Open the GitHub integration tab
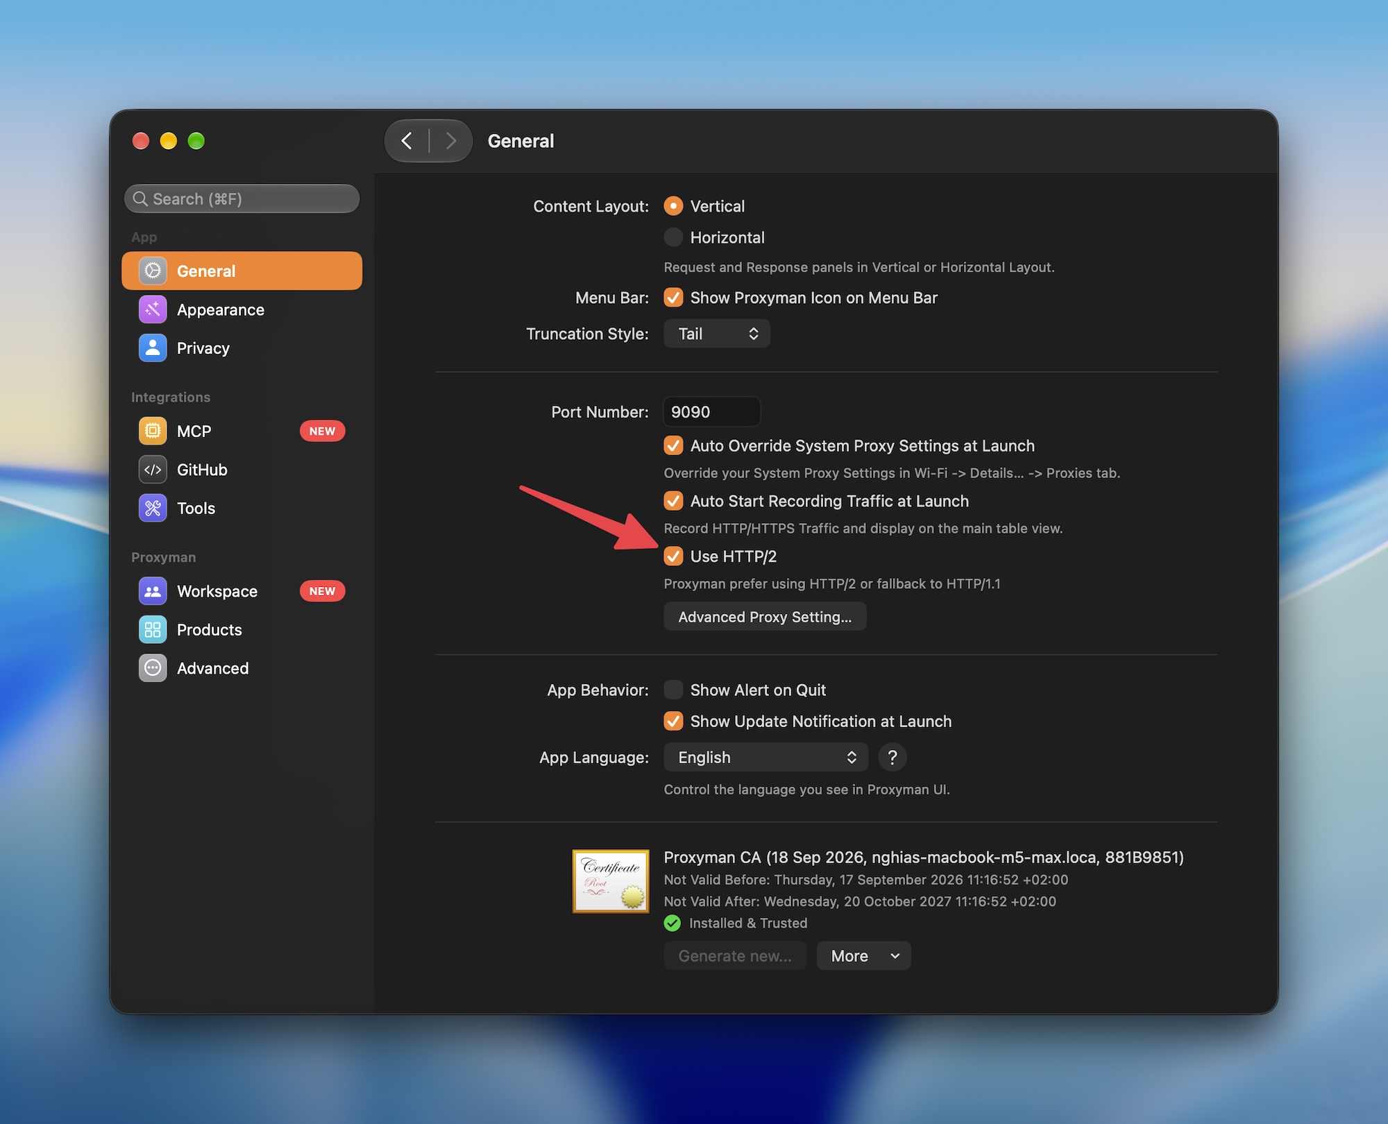Screen dimensions: 1388x1124 click(242, 470)
